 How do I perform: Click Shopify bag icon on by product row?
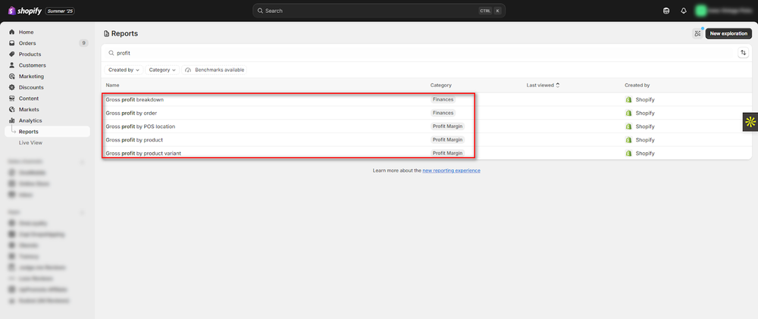click(x=629, y=139)
